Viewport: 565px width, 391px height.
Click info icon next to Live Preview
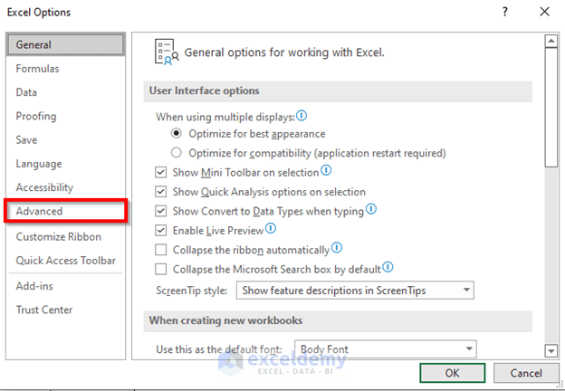click(x=270, y=230)
